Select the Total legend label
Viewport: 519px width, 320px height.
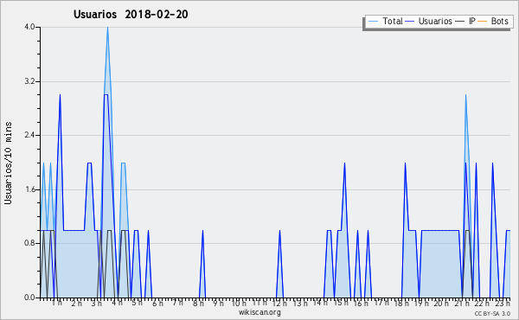[393, 21]
